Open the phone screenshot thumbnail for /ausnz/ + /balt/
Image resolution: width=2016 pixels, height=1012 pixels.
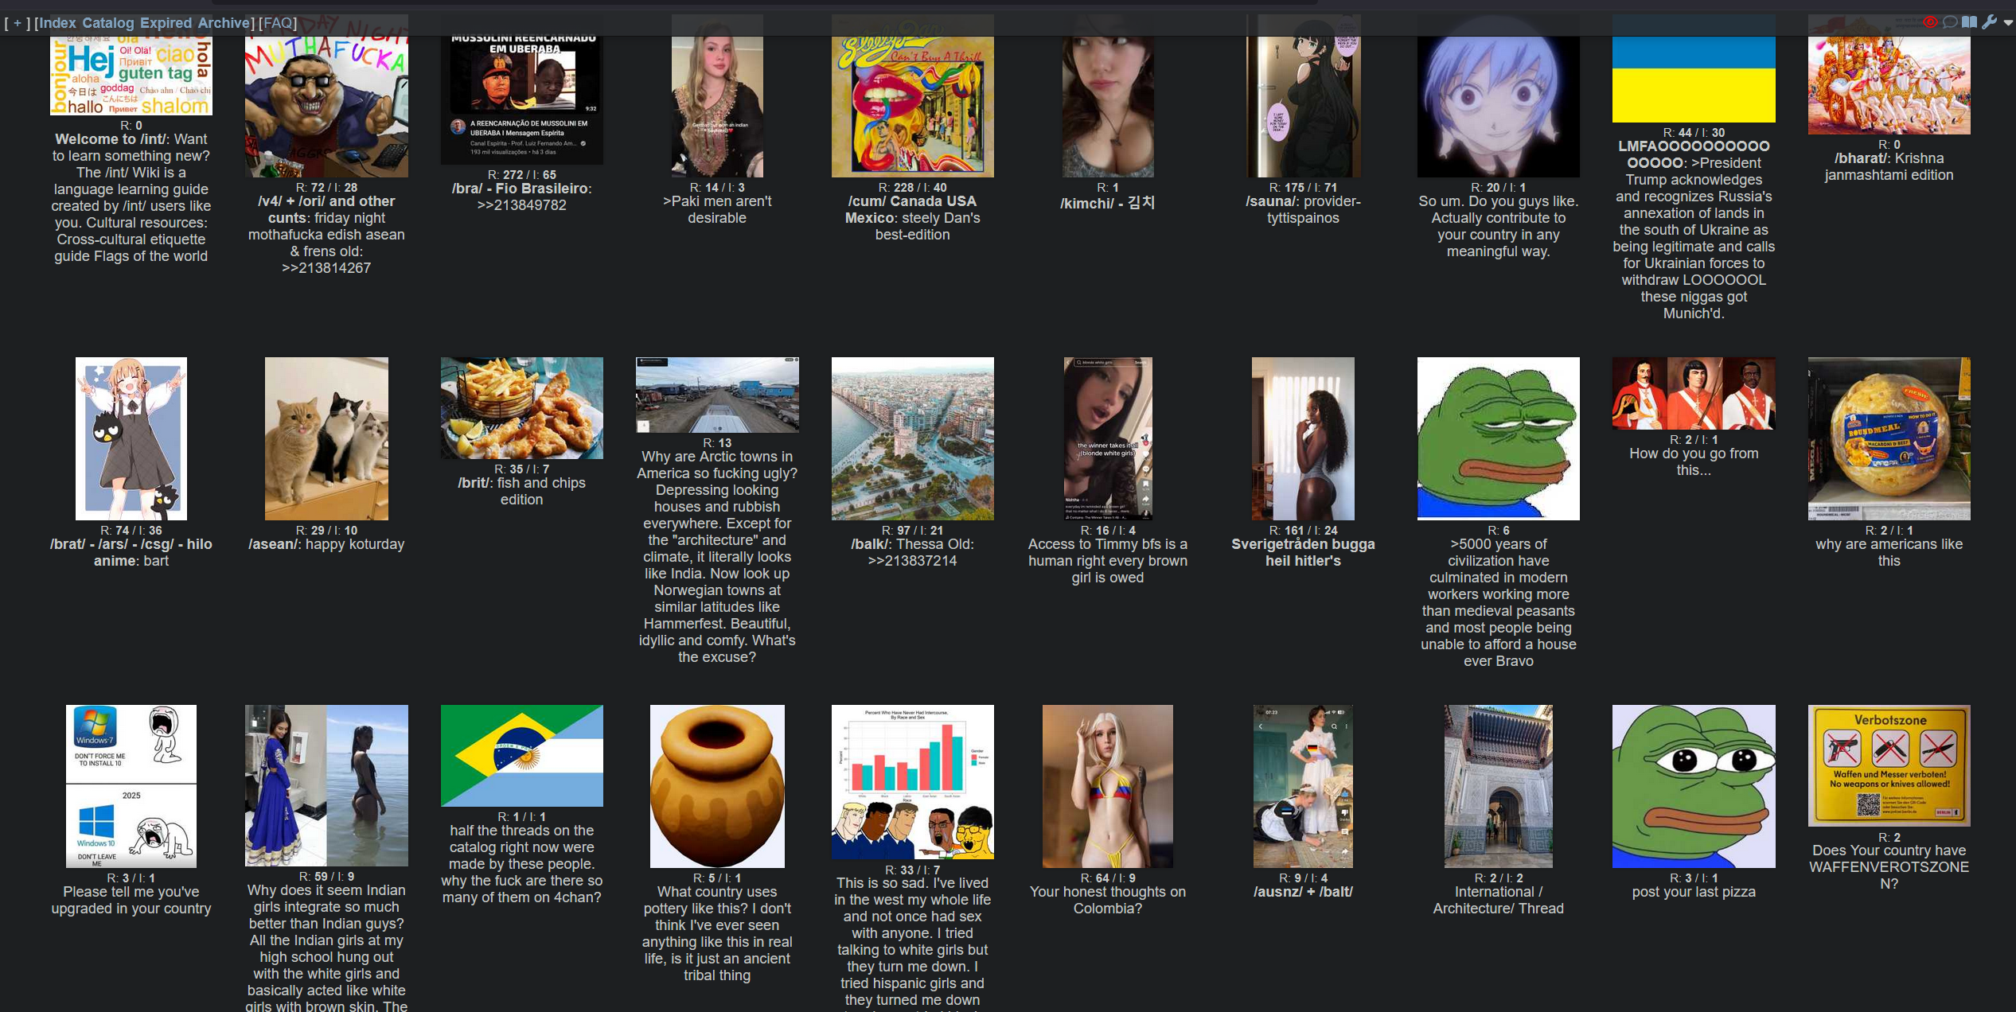[x=1303, y=786]
